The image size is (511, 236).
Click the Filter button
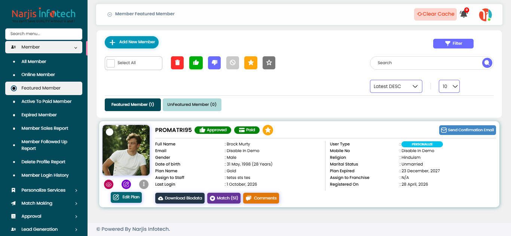click(453, 44)
